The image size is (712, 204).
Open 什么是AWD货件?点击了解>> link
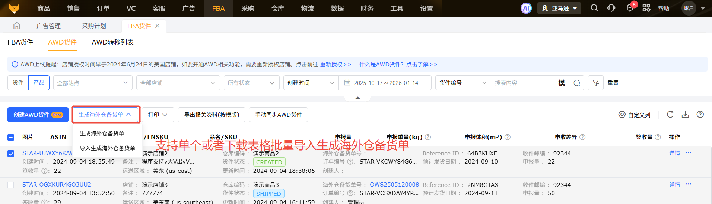click(398, 64)
